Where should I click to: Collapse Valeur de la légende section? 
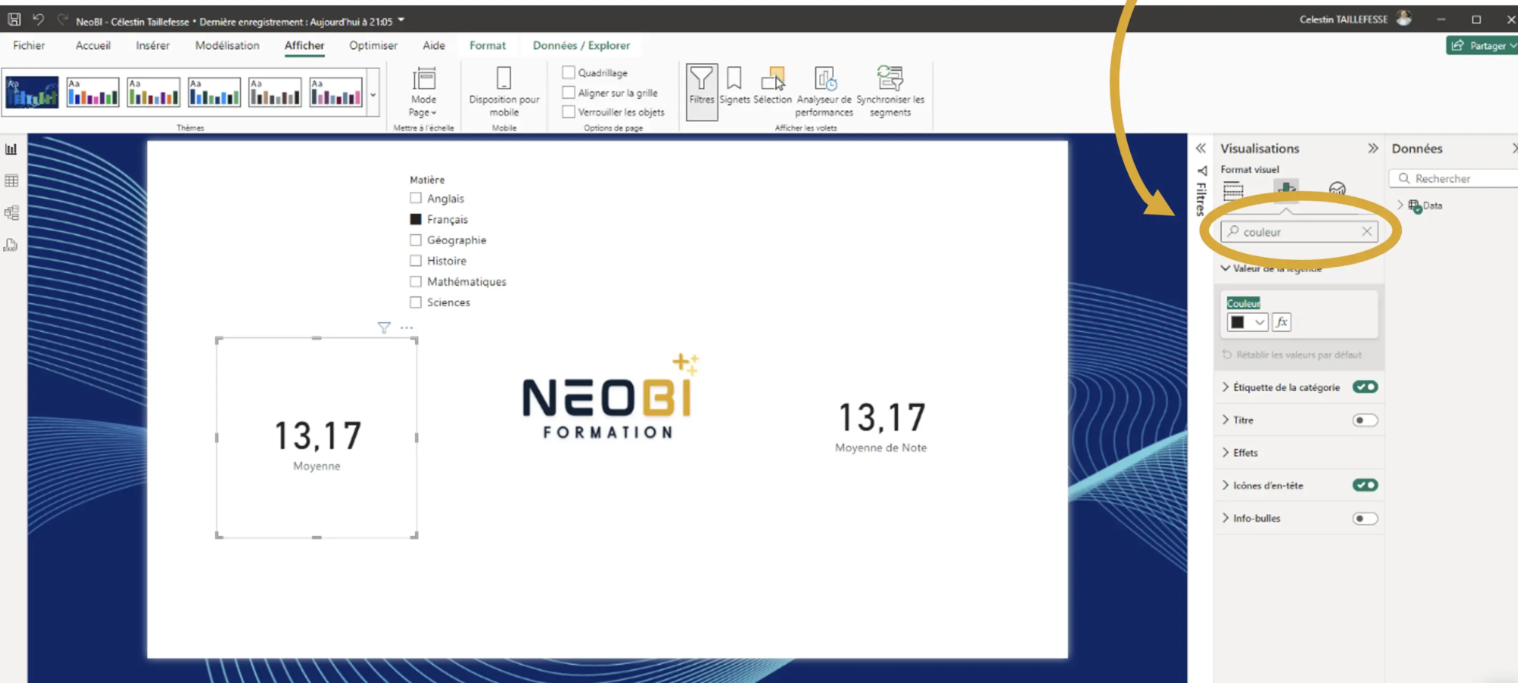[1225, 268]
